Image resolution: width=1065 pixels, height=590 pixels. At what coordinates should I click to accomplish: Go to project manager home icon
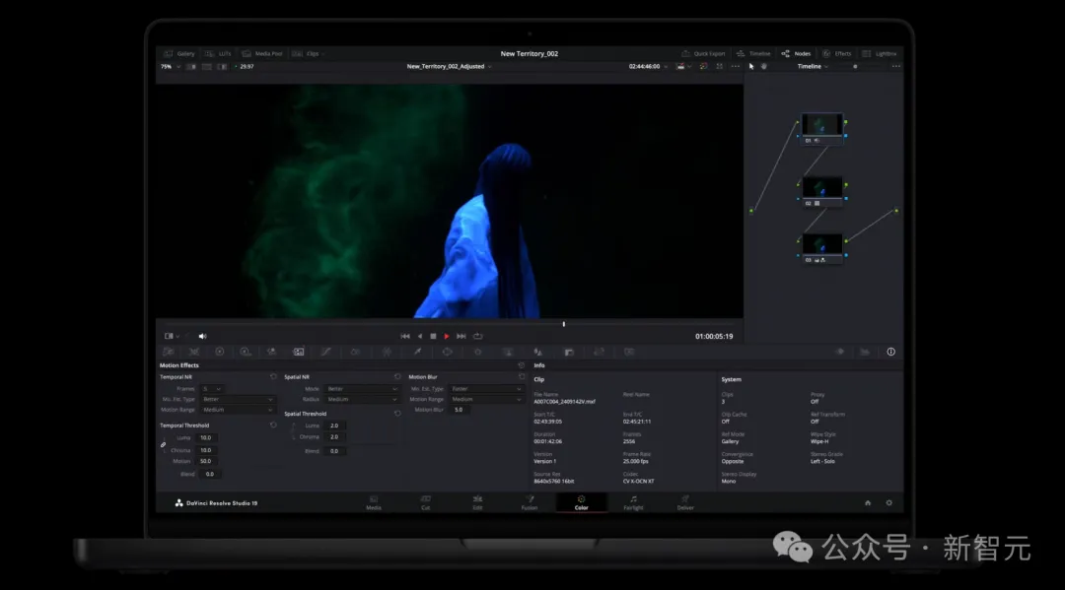[x=868, y=503]
